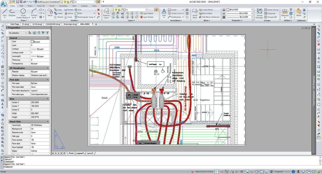Click the Scale tool

(x=68, y=17)
